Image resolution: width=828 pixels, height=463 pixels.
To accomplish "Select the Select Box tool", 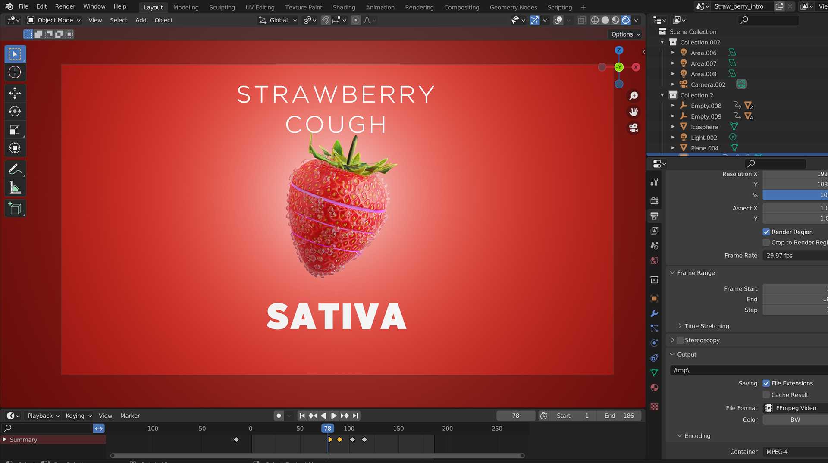I will pyautogui.click(x=15, y=54).
